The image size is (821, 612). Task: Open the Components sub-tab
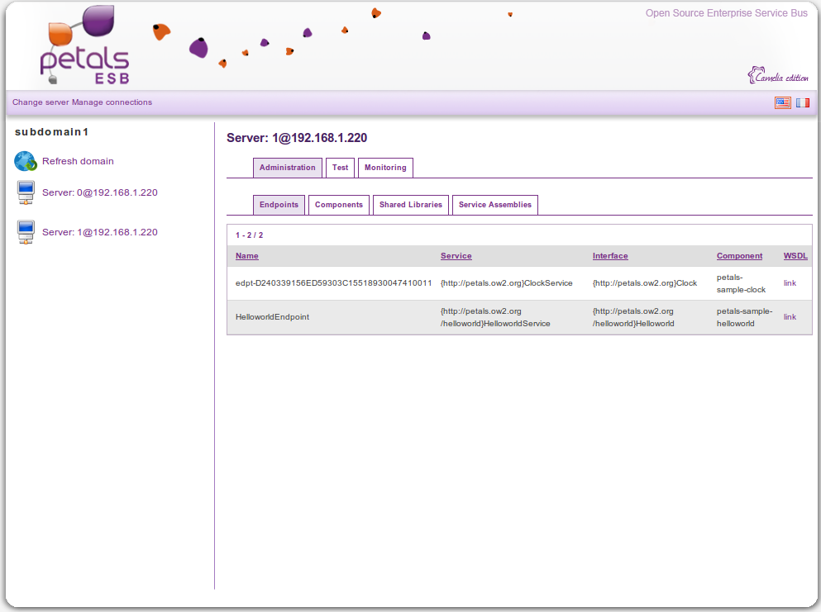[338, 205]
